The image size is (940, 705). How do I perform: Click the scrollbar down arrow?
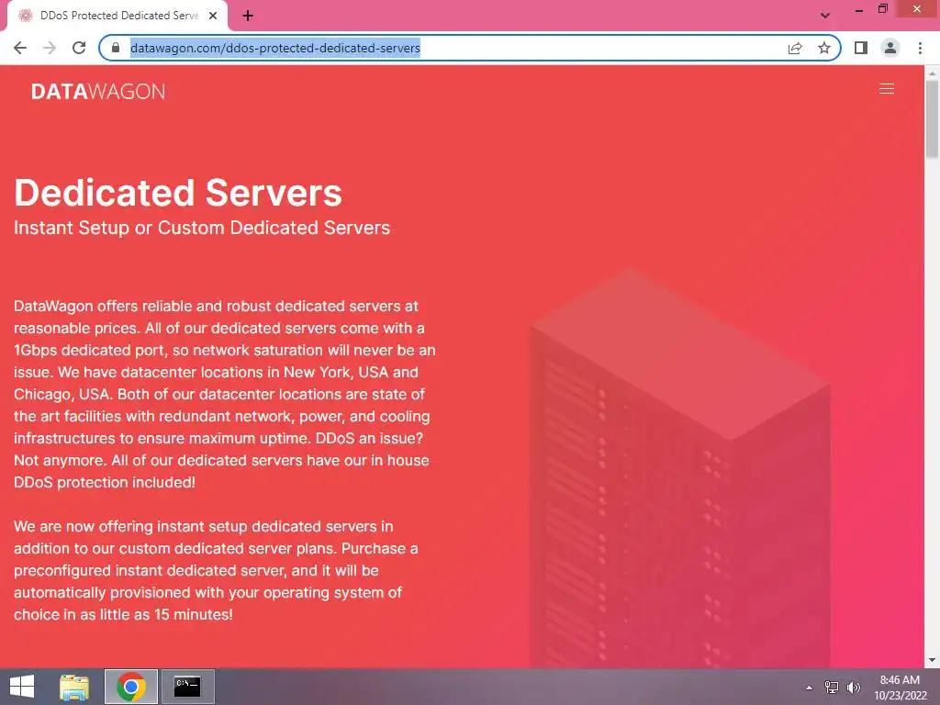pos(932,660)
